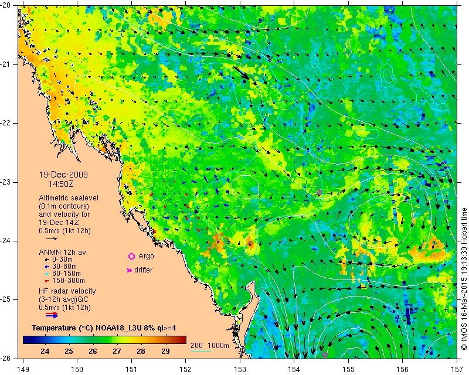Select the date text 19-Dec-2009
469x375 pixels.
click(63, 175)
